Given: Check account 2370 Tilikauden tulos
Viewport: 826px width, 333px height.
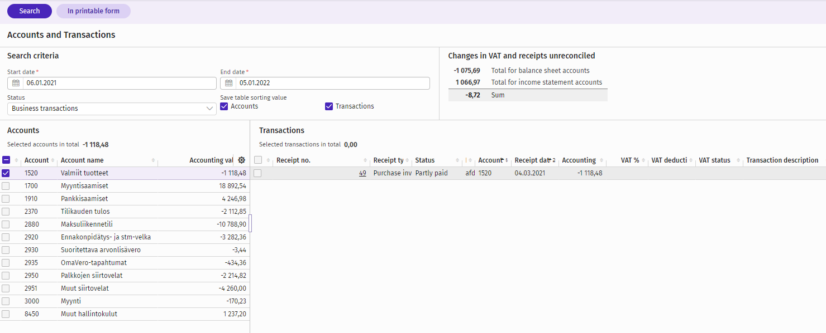Looking at the screenshot, I should (x=6, y=212).
